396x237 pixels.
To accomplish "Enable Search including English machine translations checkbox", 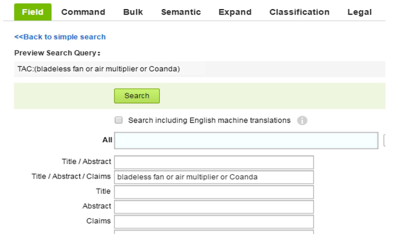I will tap(118, 120).
